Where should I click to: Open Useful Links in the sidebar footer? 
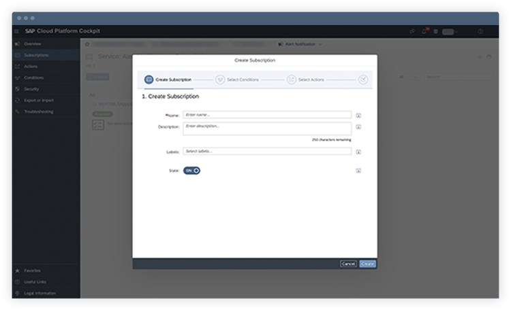pyautogui.click(x=46, y=282)
